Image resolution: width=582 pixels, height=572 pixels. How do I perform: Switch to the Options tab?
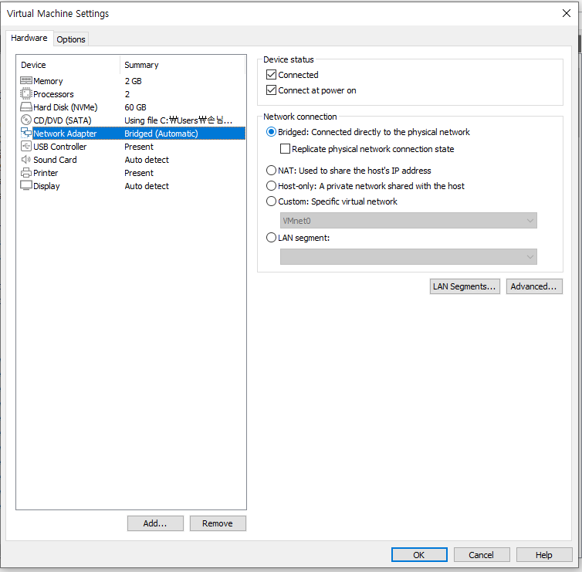(71, 39)
